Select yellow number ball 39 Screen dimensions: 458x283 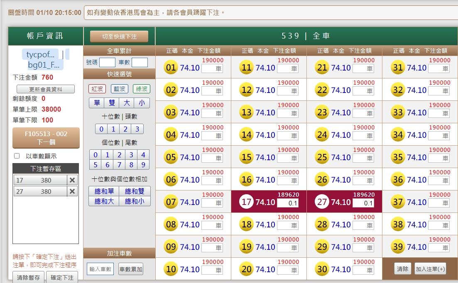coord(398,246)
